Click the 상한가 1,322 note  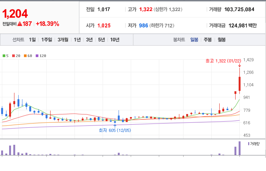[x=168, y=9]
